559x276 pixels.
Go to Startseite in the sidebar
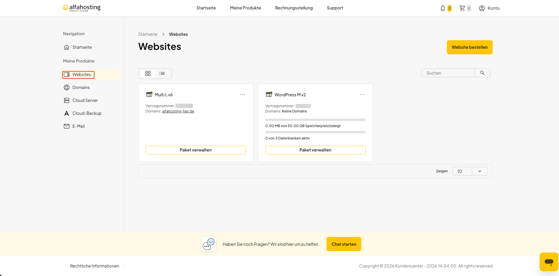pyautogui.click(x=82, y=47)
